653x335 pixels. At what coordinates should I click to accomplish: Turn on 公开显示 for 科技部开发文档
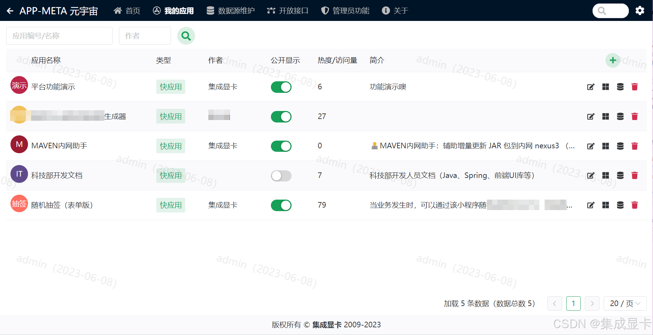click(281, 176)
